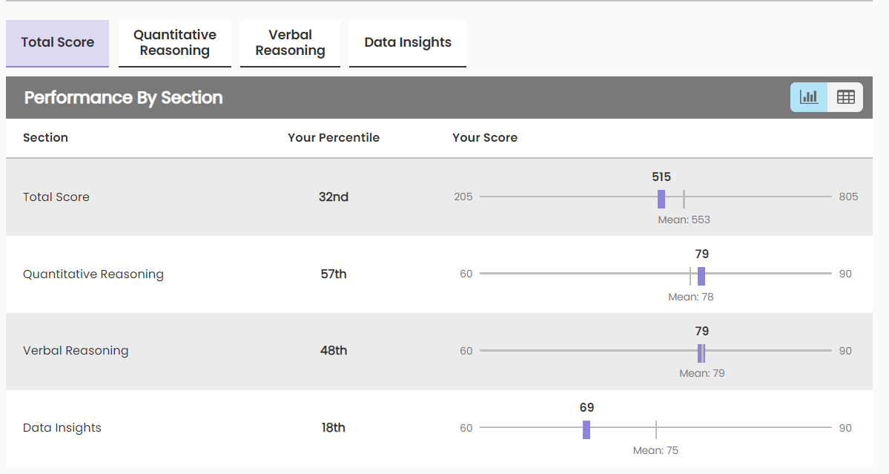Select the Data Insights tab
Screen dimensions: 889x474
point(408,42)
